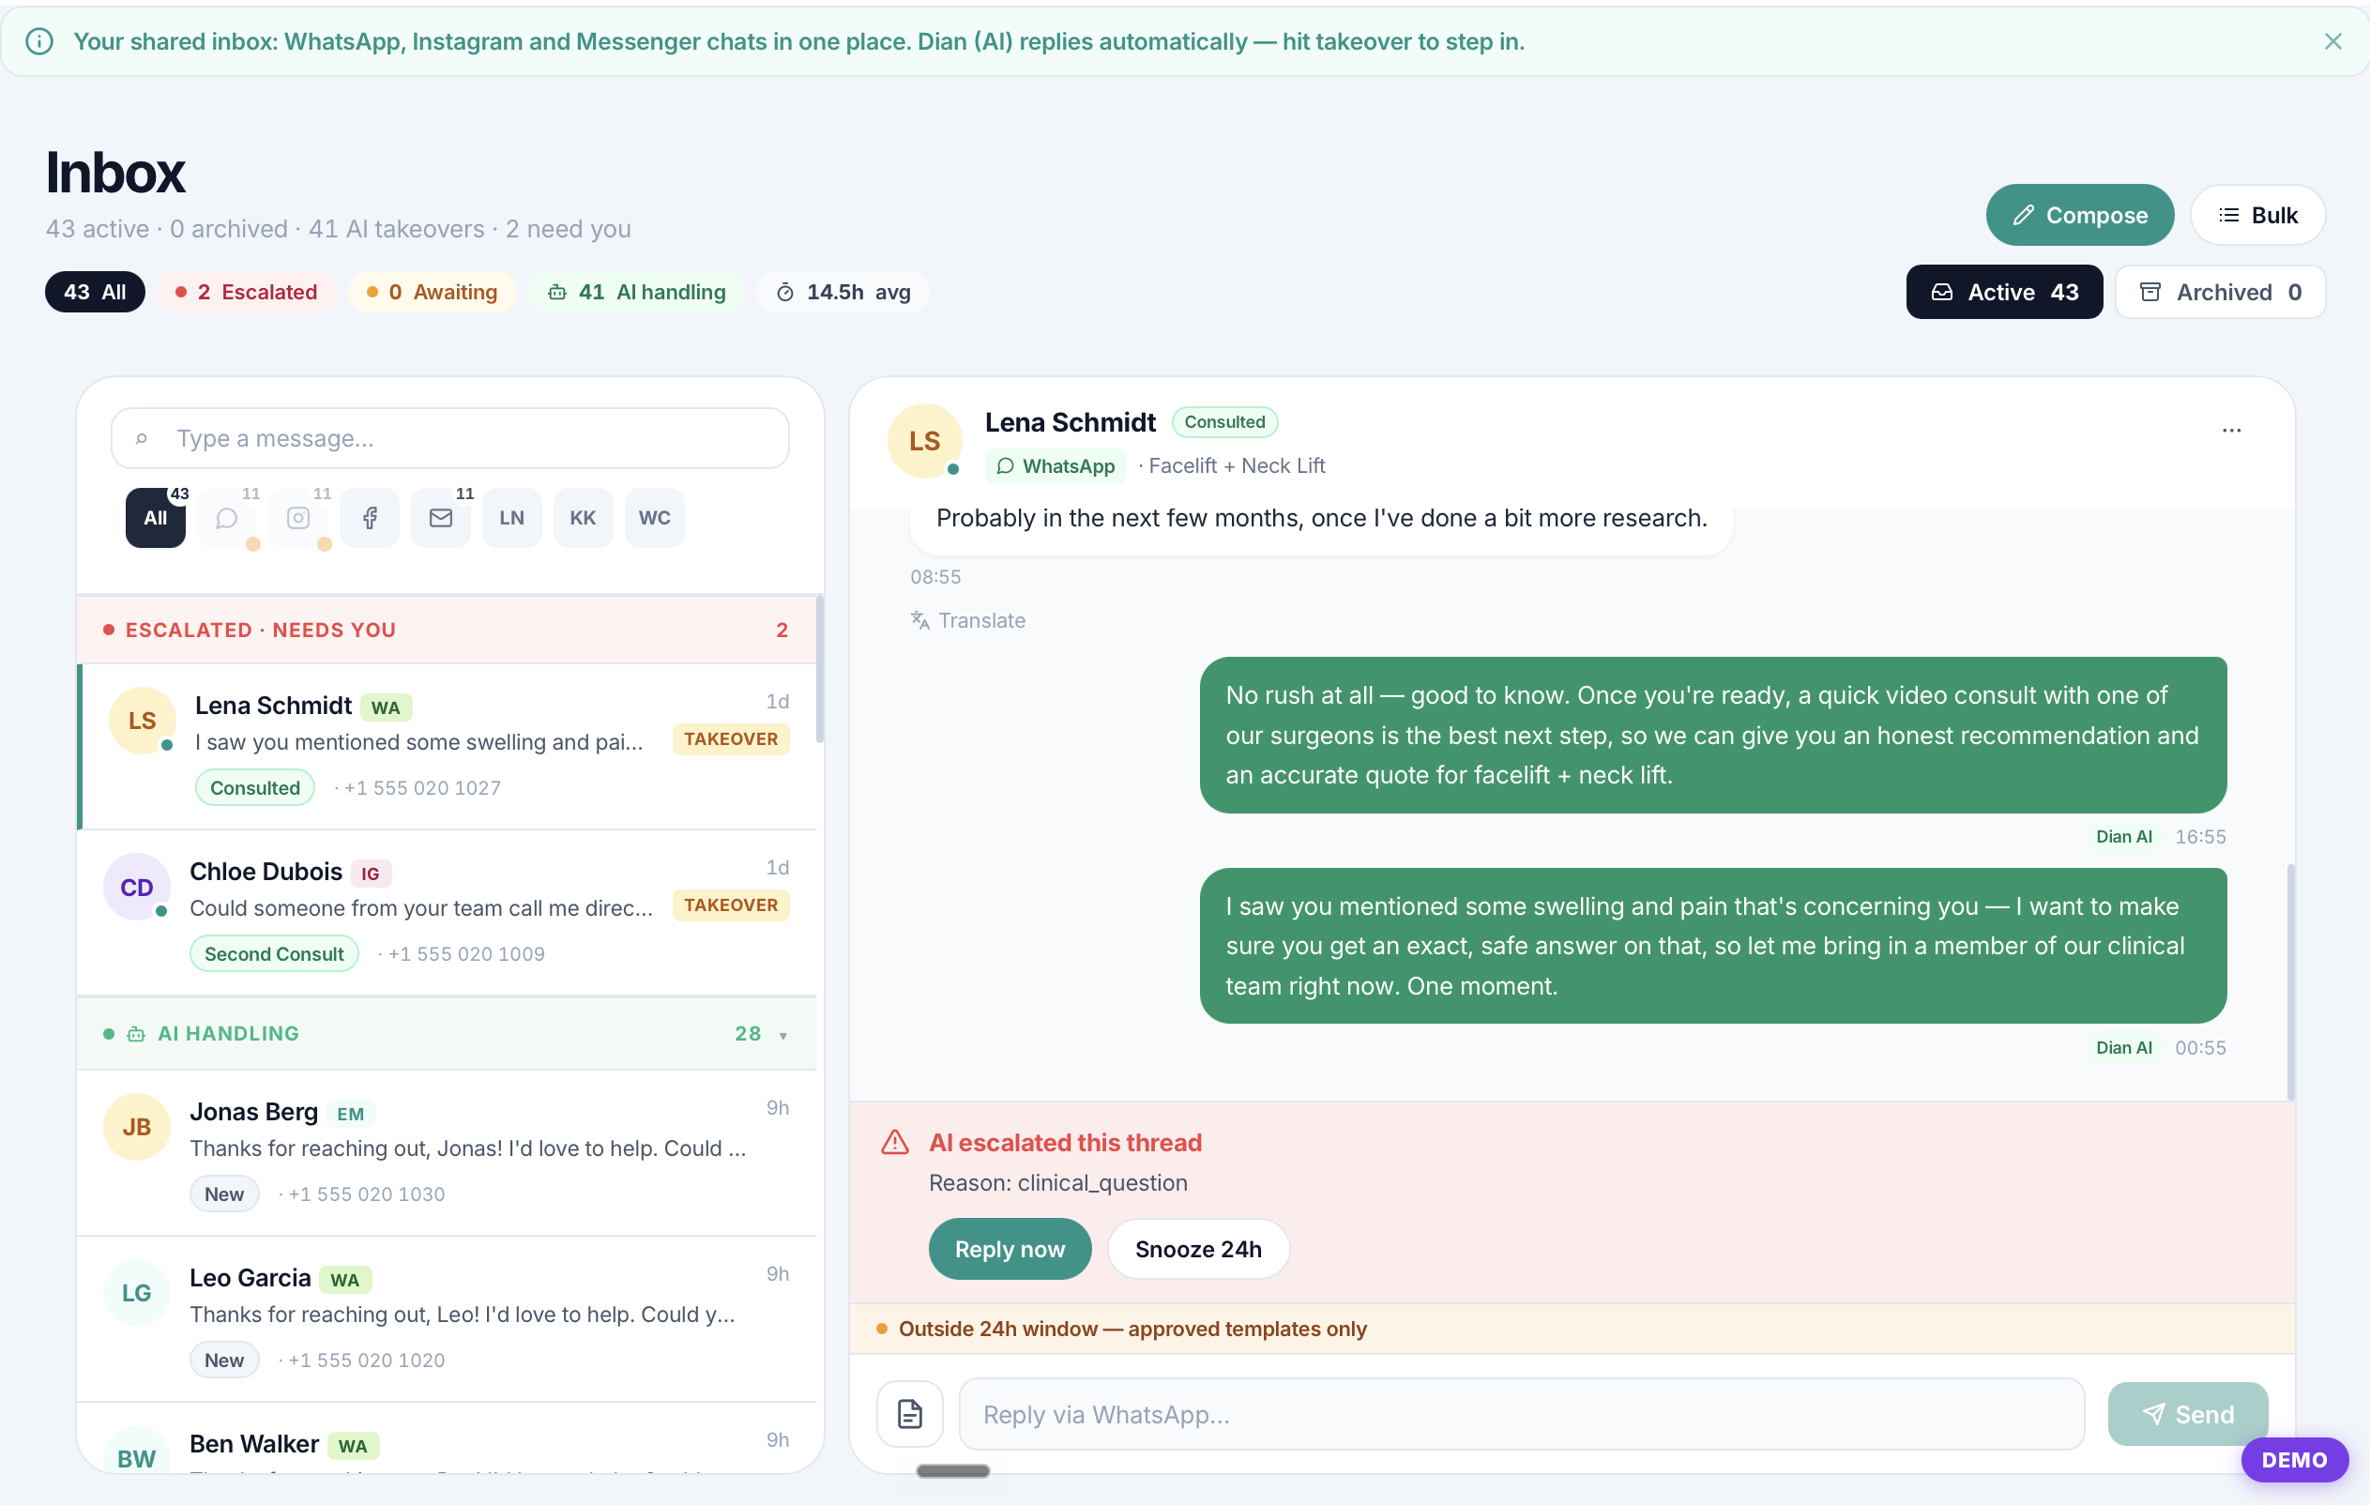Switch to the Archived 0 view
This screenshot has height=1505, width=2370.
pyautogui.click(x=2221, y=292)
